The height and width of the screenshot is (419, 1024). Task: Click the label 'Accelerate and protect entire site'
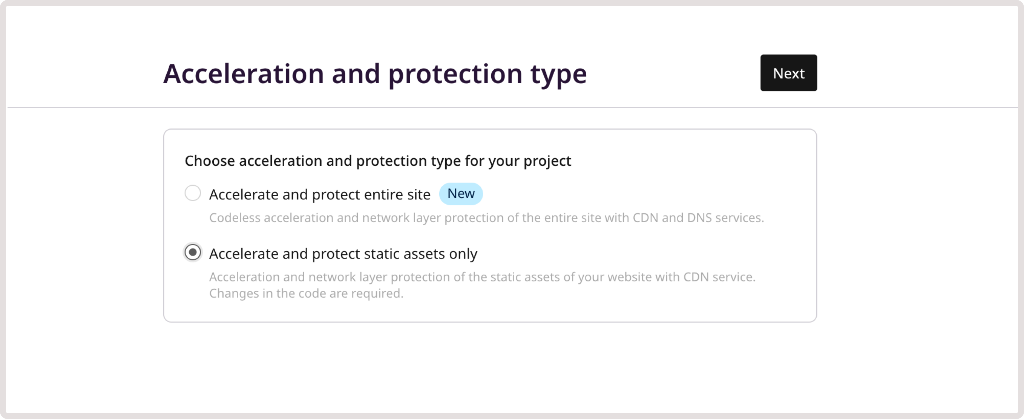coord(320,194)
